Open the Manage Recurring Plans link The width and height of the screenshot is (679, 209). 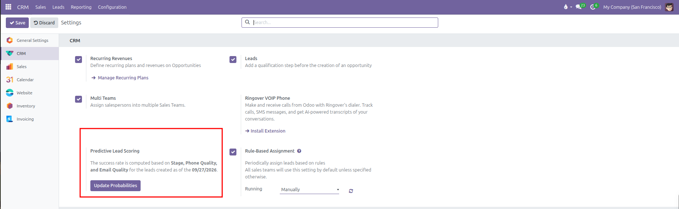[x=120, y=78]
